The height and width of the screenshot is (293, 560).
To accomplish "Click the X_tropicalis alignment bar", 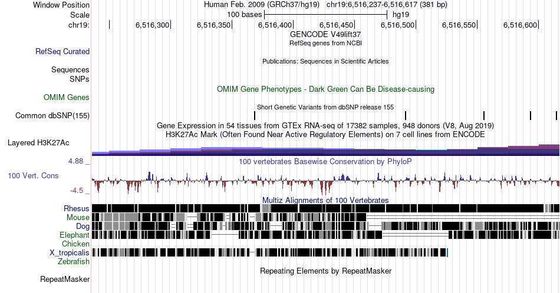I will tap(269, 252).
